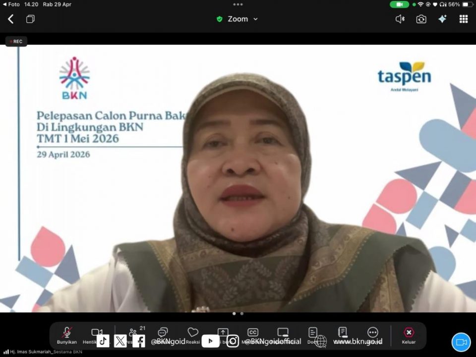Viewport: 476px width, 357px height.
Task: Flip camera using the switch camera icon
Action: pos(421,19)
